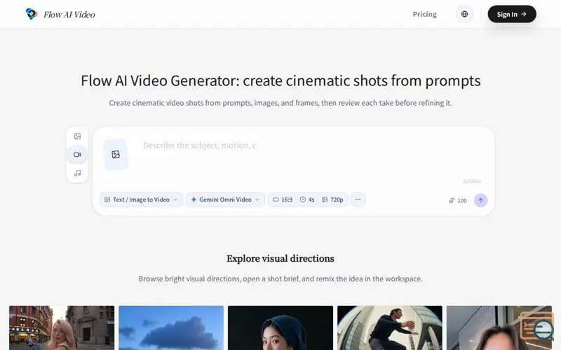Change the 4s duration setting
The width and height of the screenshot is (561, 350).
(x=307, y=199)
